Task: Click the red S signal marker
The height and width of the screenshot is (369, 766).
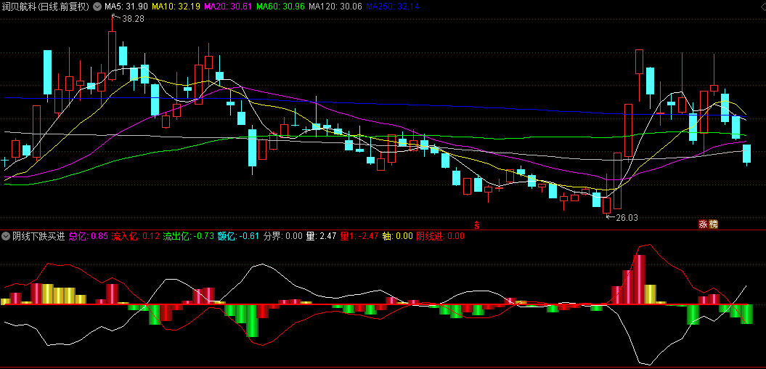Action: coord(477,225)
